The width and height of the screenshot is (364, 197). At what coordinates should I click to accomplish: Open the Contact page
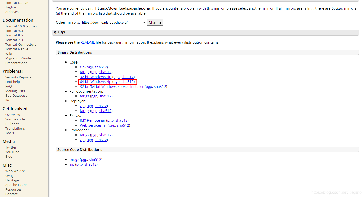[12, 194]
